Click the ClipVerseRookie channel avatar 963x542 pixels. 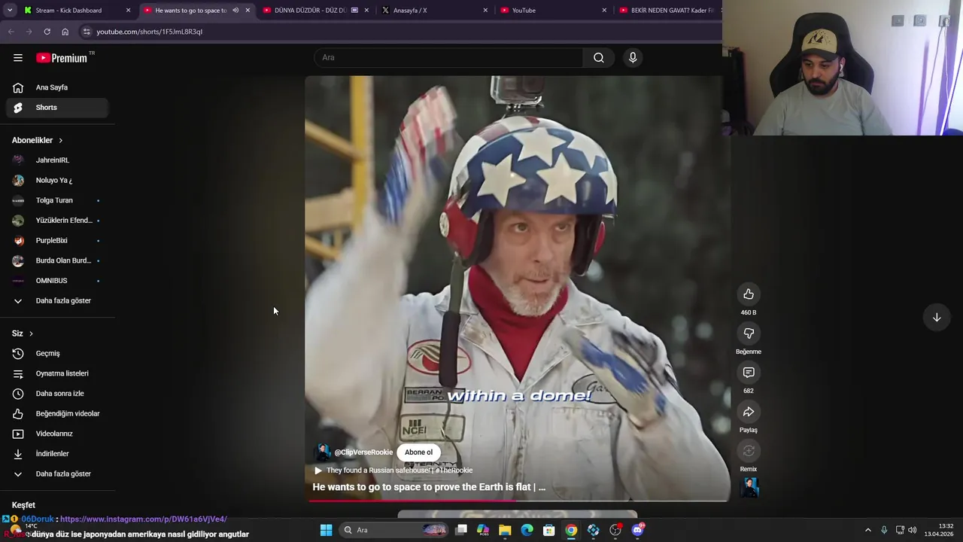(x=323, y=452)
